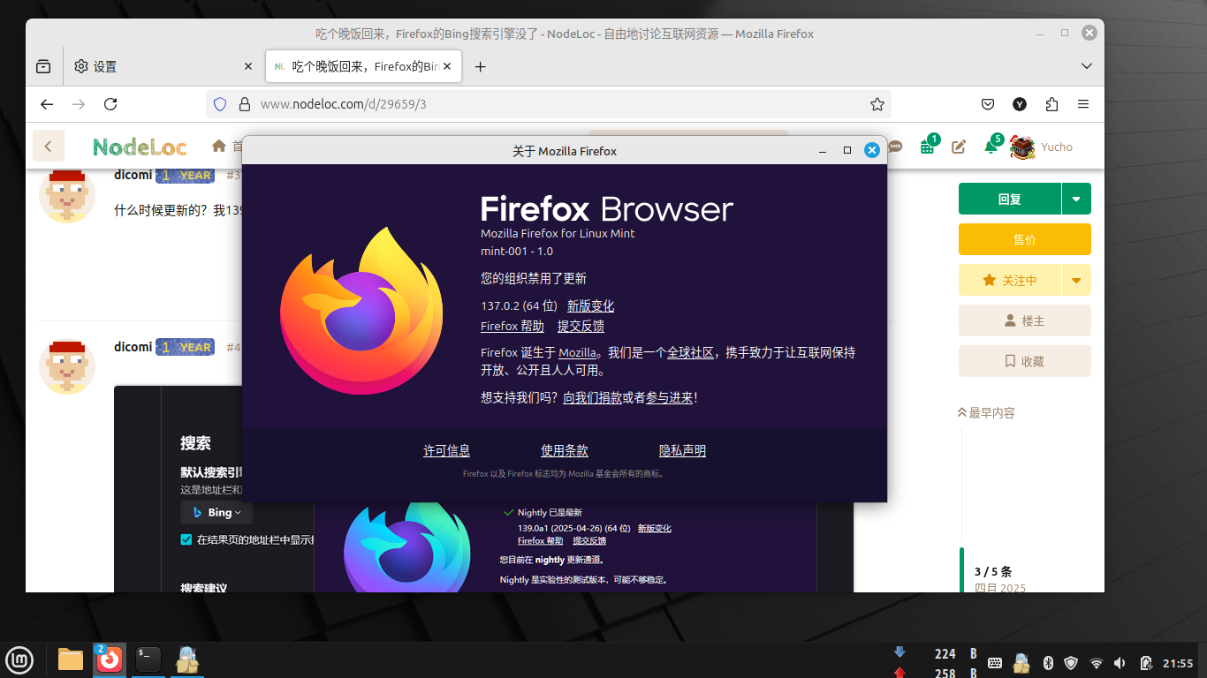Screen dimensions: 1207x678
Task: Open NodeLoc logo homepage
Action: click(139, 147)
